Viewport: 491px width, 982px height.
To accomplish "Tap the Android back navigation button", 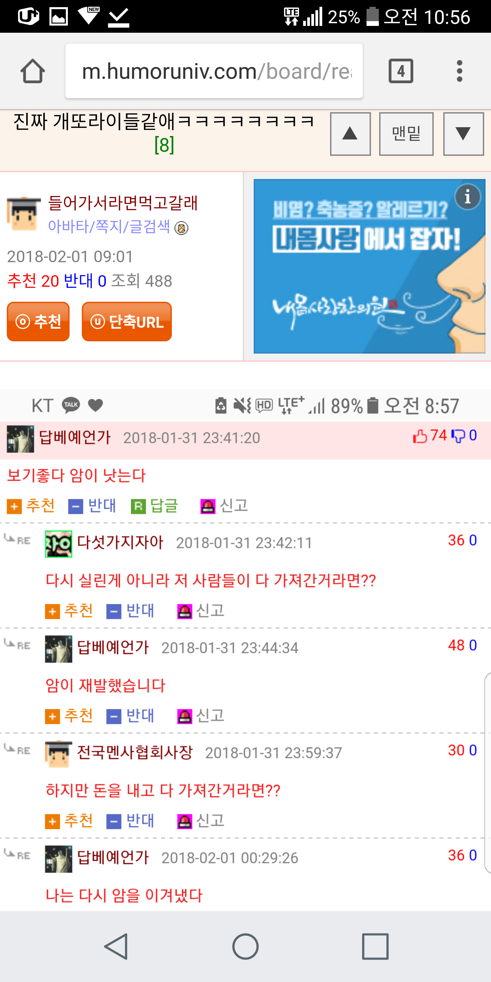I will pos(116,946).
